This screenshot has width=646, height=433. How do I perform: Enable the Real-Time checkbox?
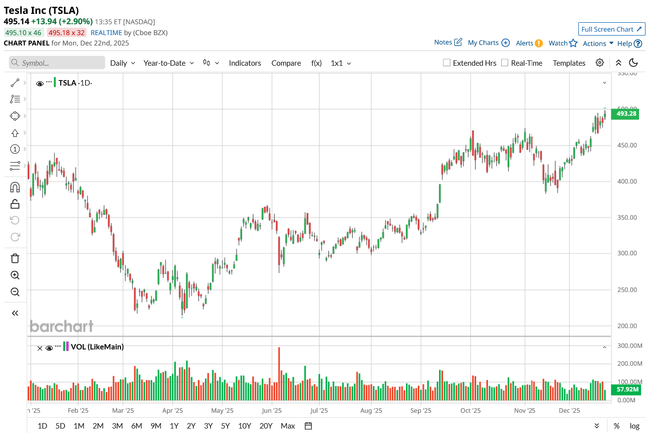505,63
